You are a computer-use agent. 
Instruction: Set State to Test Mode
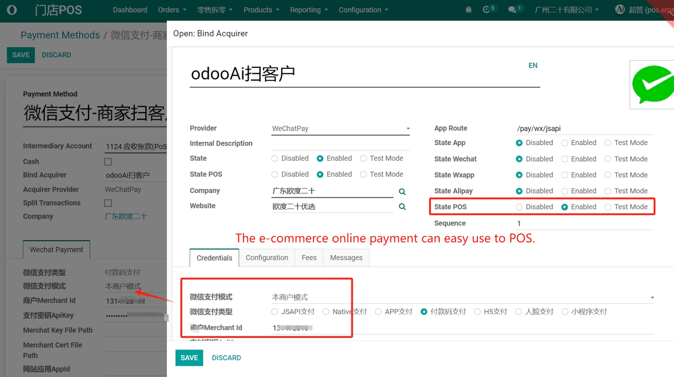pyautogui.click(x=363, y=158)
